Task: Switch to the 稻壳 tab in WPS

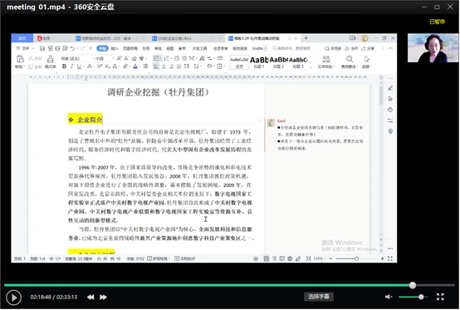Action: [x=44, y=38]
